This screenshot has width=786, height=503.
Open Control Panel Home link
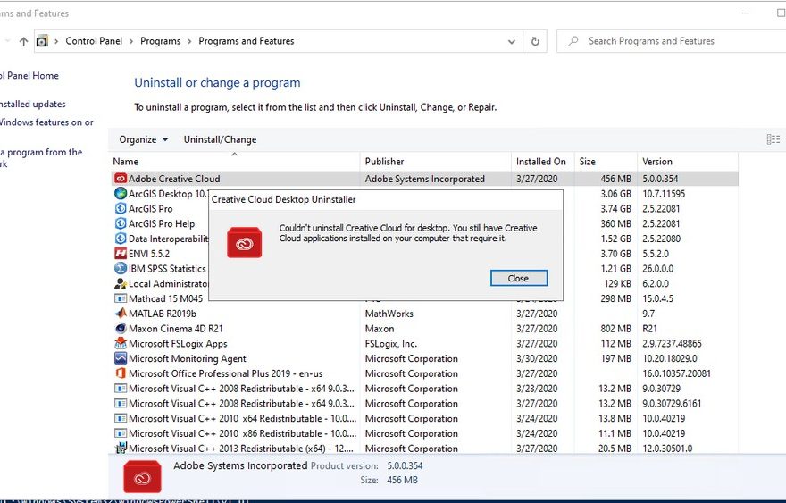point(29,76)
